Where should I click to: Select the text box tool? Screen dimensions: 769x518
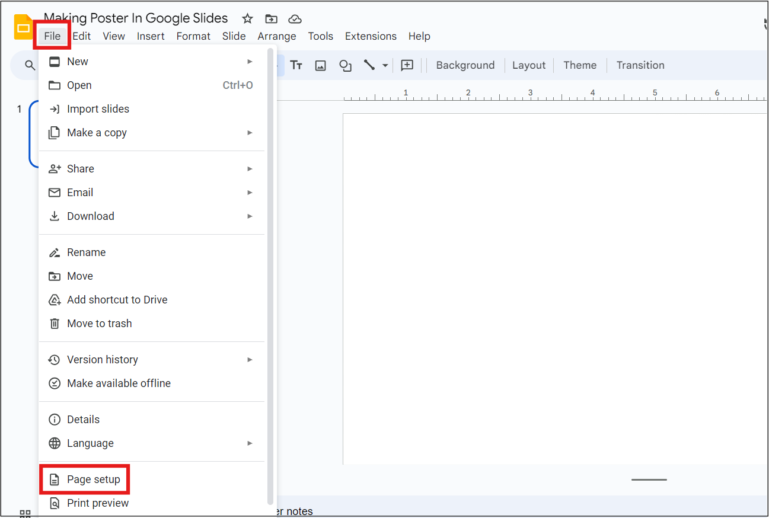tap(296, 65)
